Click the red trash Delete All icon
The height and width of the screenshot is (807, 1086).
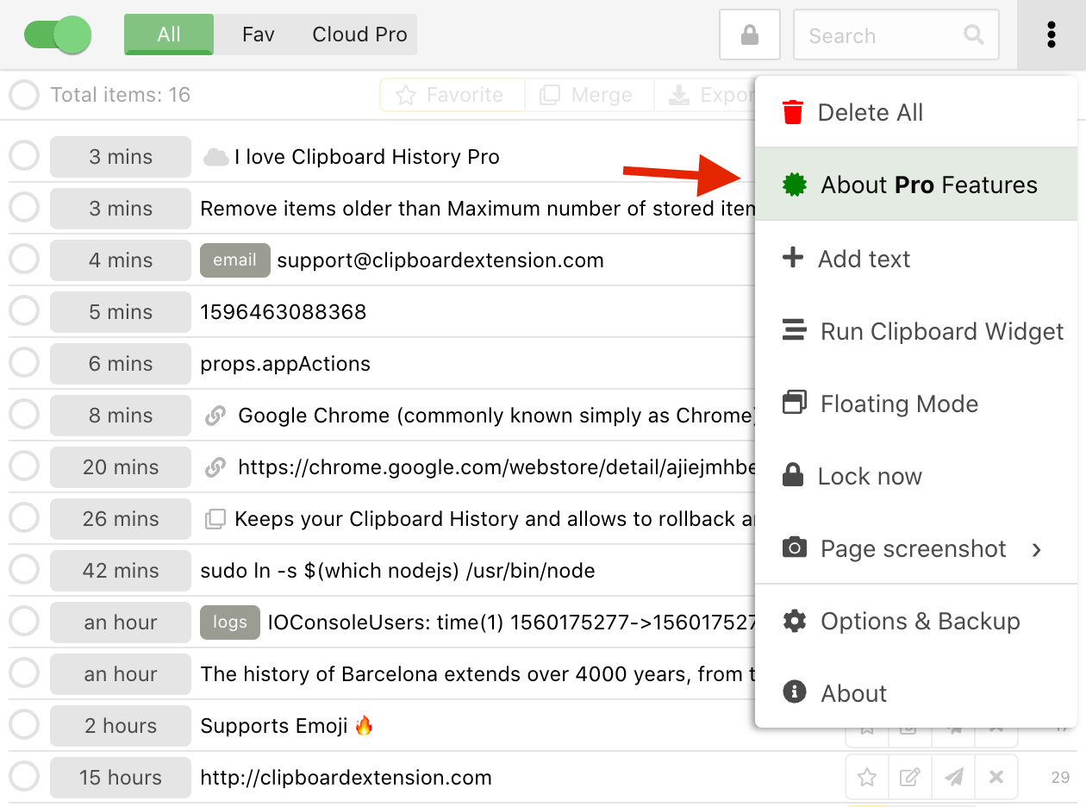tap(792, 112)
